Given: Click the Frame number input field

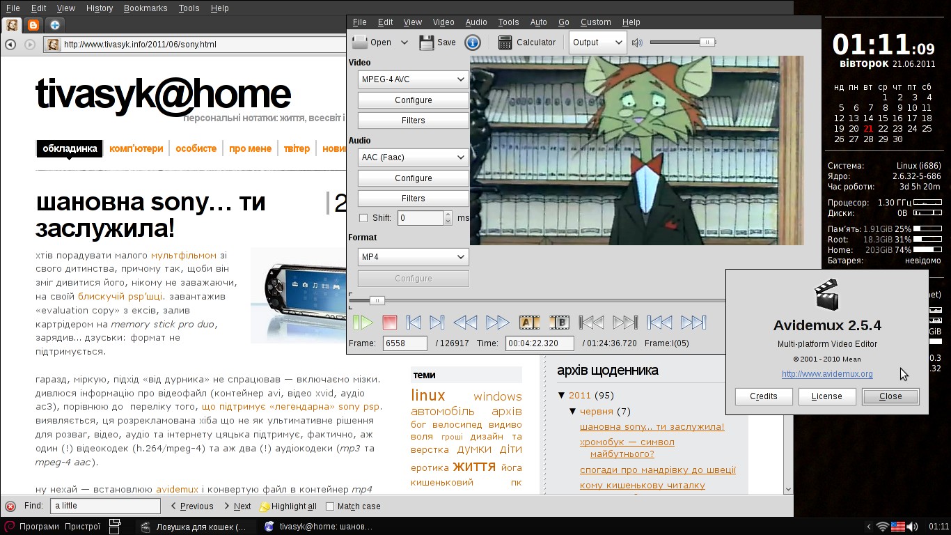Looking at the screenshot, I should click(405, 343).
